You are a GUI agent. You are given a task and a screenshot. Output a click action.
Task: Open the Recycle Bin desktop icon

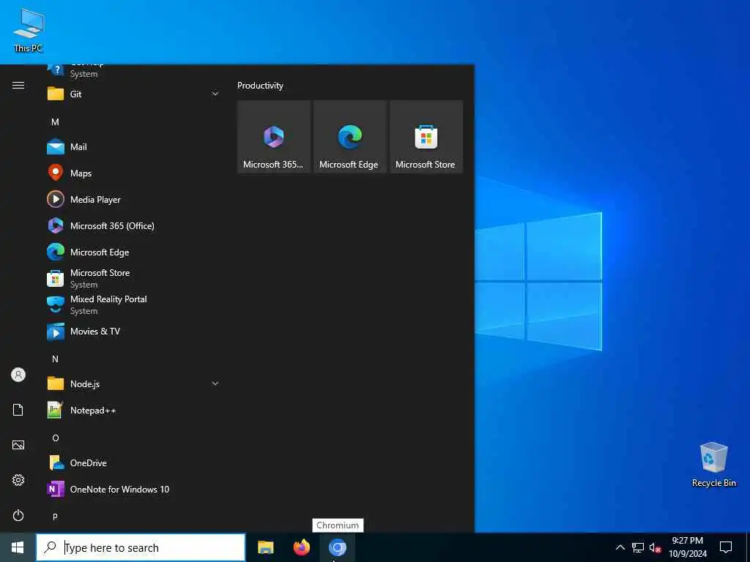pos(713,465)
